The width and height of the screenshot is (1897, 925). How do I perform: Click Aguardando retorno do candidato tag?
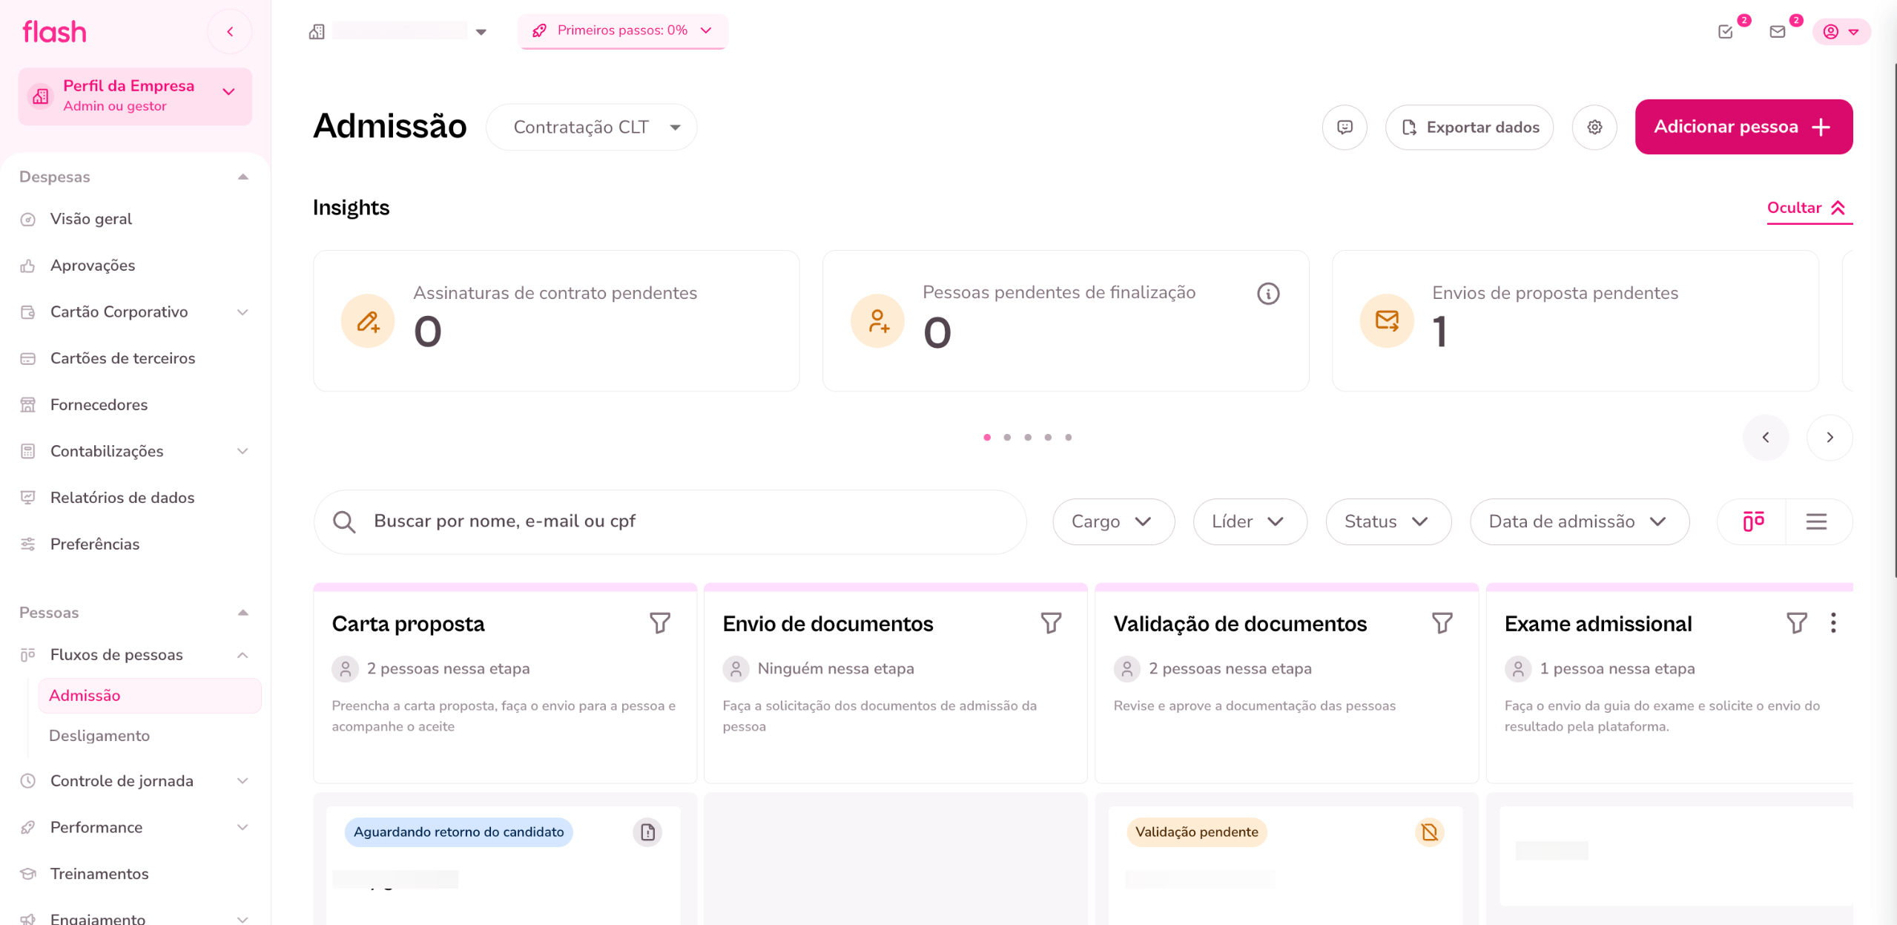[x=458, y=832]
